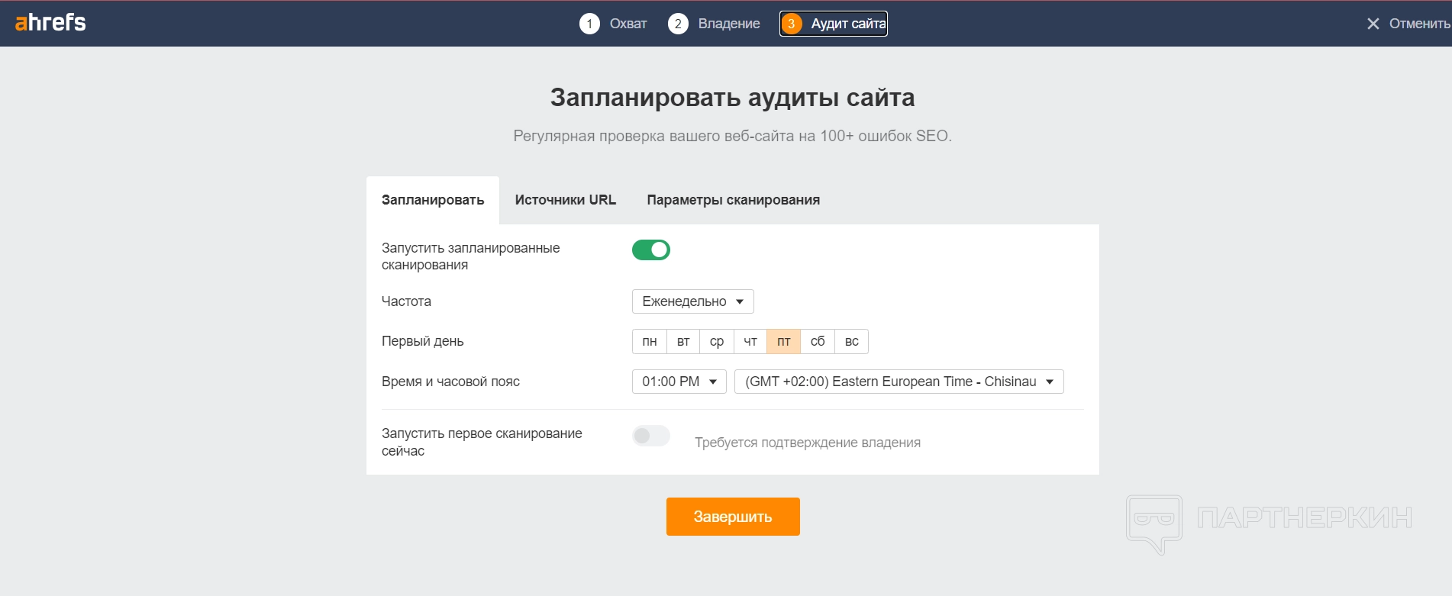This screenshot has height=596, width=1452.
Task: Click the Отменить link
Action: pyautogui.click(x=1418, y=24)
